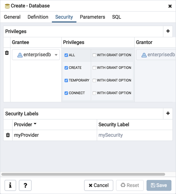Add a new security label row
Viewport: 176px width, 194px height.
[x=168, y=113]
